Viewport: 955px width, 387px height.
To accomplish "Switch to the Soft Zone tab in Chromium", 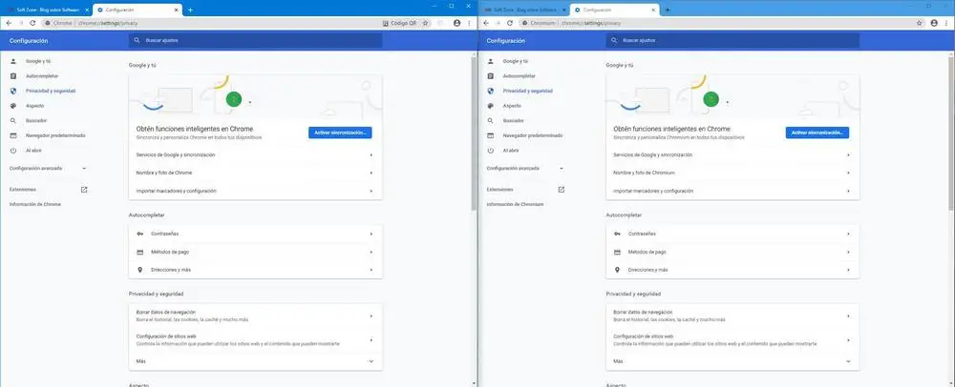I will (x=524, y=10).
